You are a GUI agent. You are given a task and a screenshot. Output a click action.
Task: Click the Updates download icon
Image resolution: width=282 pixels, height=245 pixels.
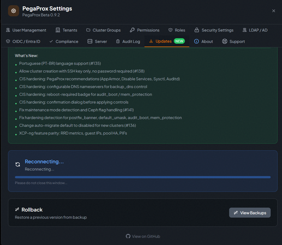tap(151, 41)
